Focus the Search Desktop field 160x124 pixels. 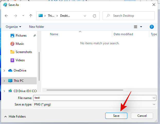tap(129, 16)
